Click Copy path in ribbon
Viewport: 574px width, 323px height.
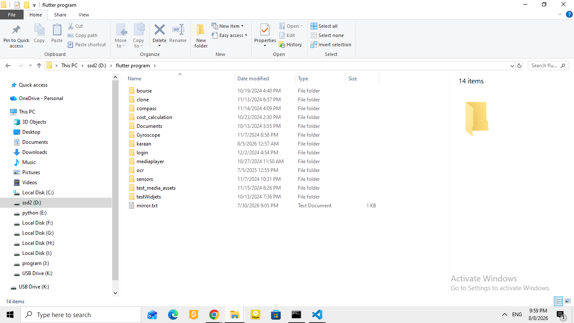pyautogui.click(x=82, y=35)
